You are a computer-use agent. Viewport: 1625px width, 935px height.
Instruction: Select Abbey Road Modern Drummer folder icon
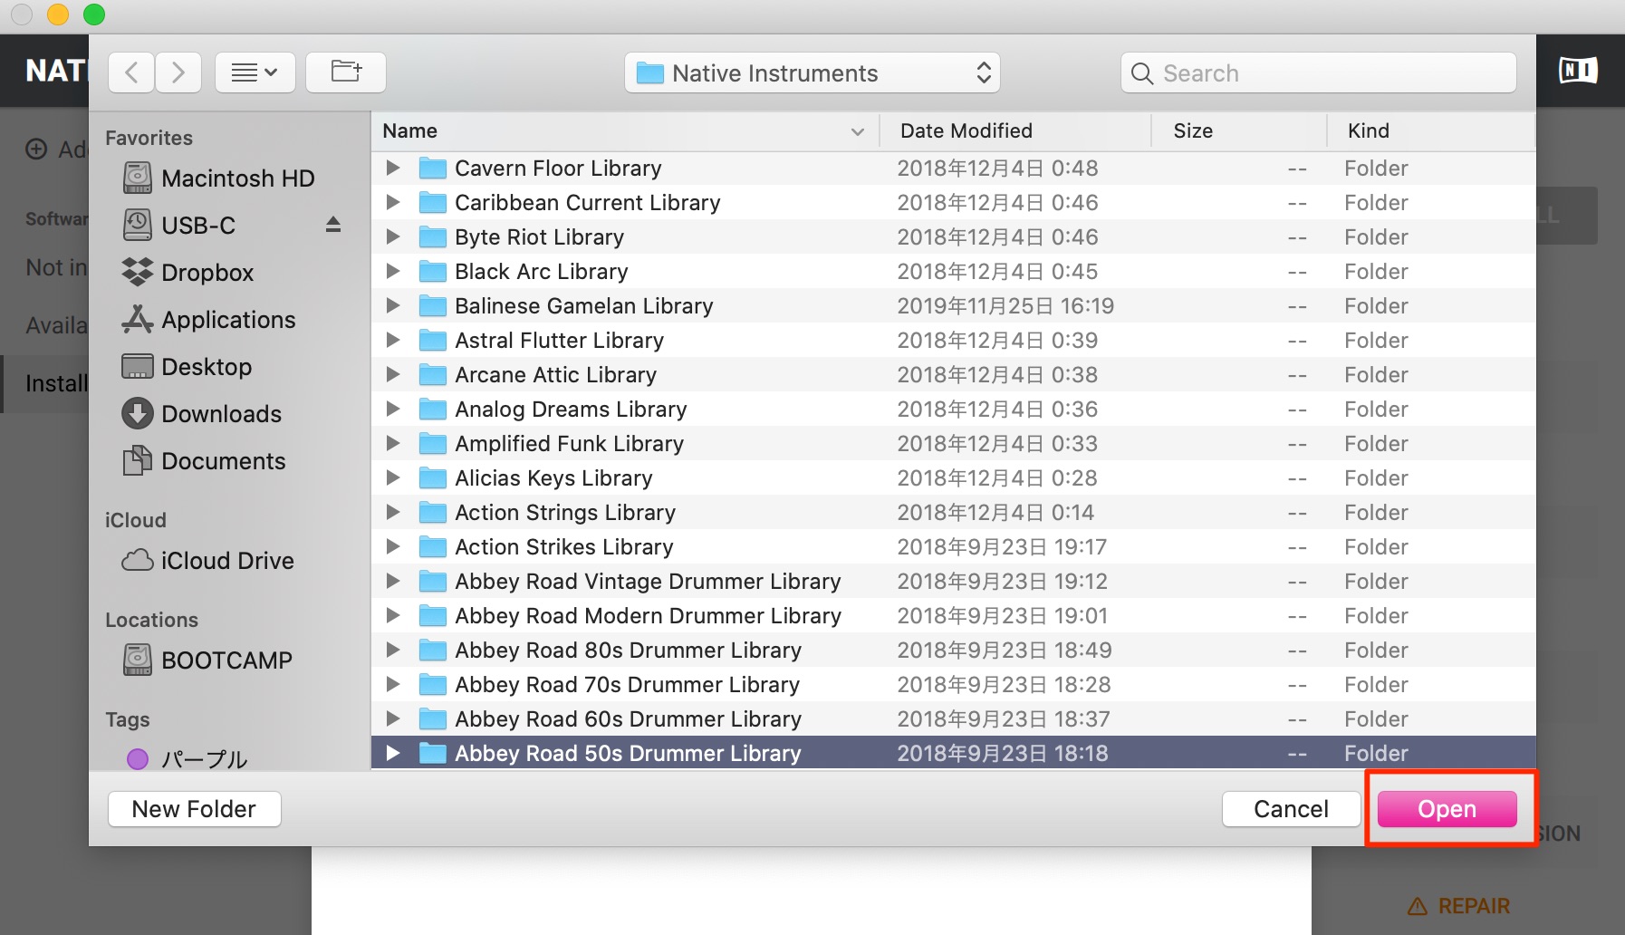(433, 616)
